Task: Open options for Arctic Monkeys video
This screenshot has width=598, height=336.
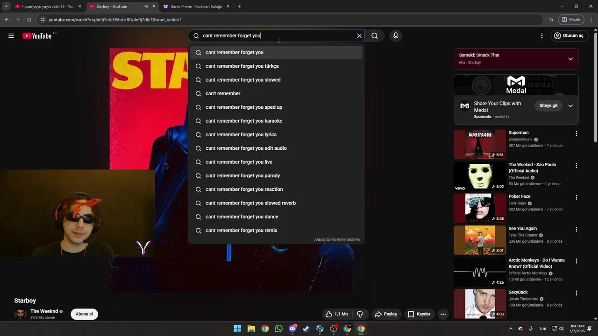Action: [576, 261]
